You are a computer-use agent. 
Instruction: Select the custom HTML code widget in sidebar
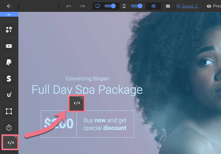(x=10, y=142)
